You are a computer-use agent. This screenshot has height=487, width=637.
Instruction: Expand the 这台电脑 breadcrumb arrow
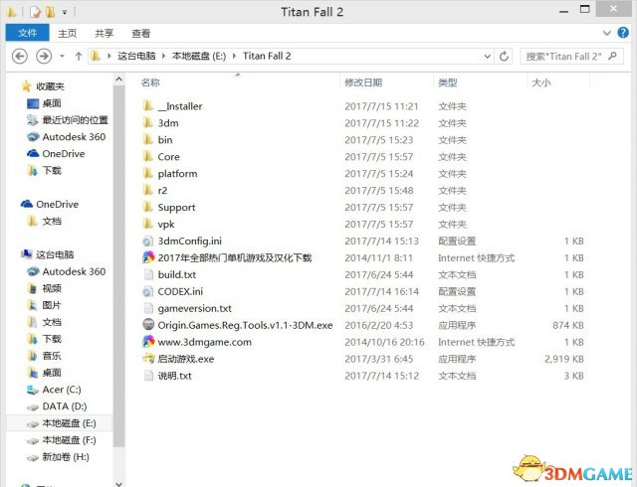tap(163, 56)
